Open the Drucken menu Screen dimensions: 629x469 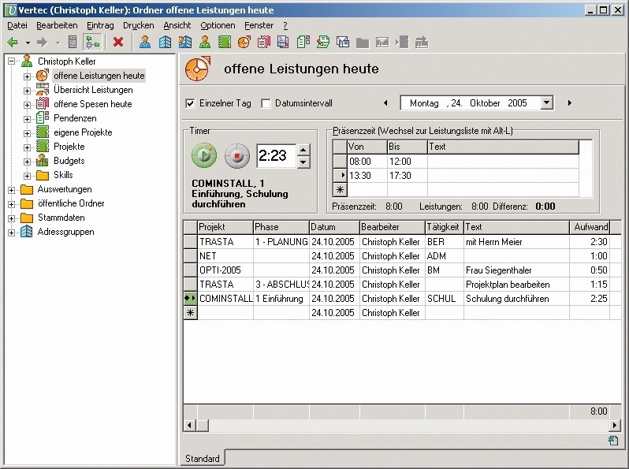coord(139,25)
